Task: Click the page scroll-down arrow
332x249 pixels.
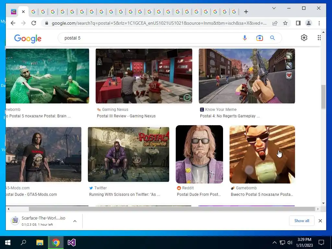Action: [x=323, y=203]
